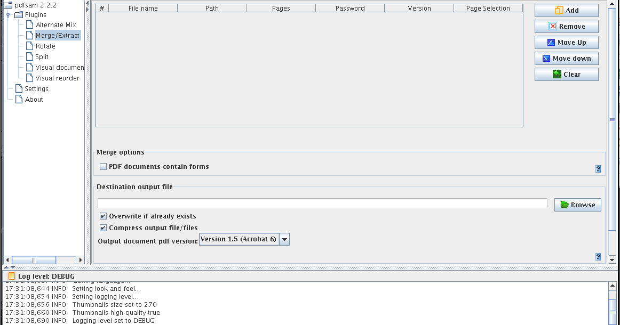Open Destination output file help icon
The width and height of the screenshot is (620, 325).
tap(598, 257)
